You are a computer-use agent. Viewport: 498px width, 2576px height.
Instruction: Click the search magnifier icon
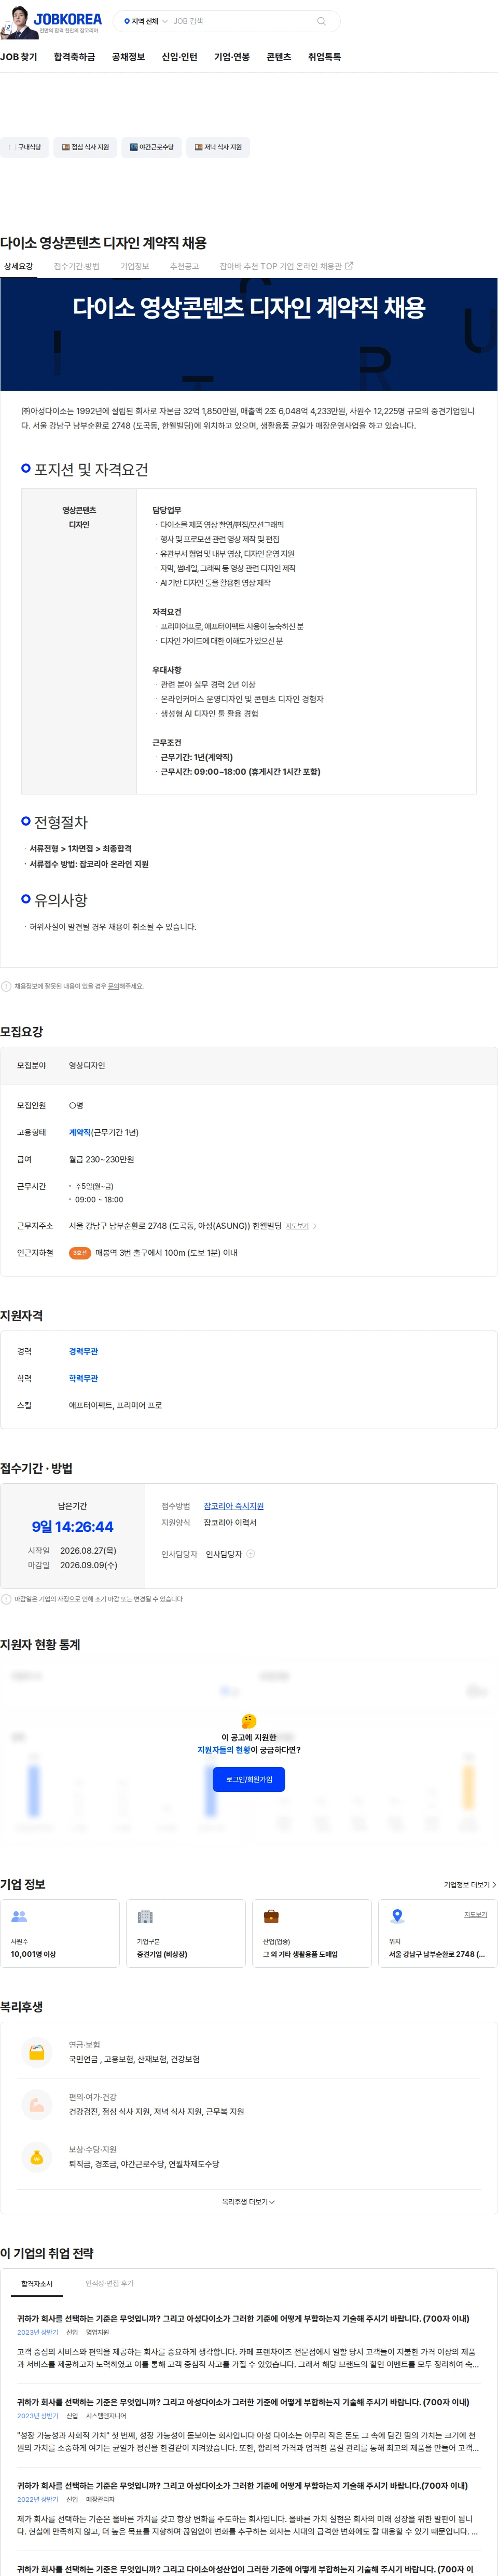coord(321,21)
